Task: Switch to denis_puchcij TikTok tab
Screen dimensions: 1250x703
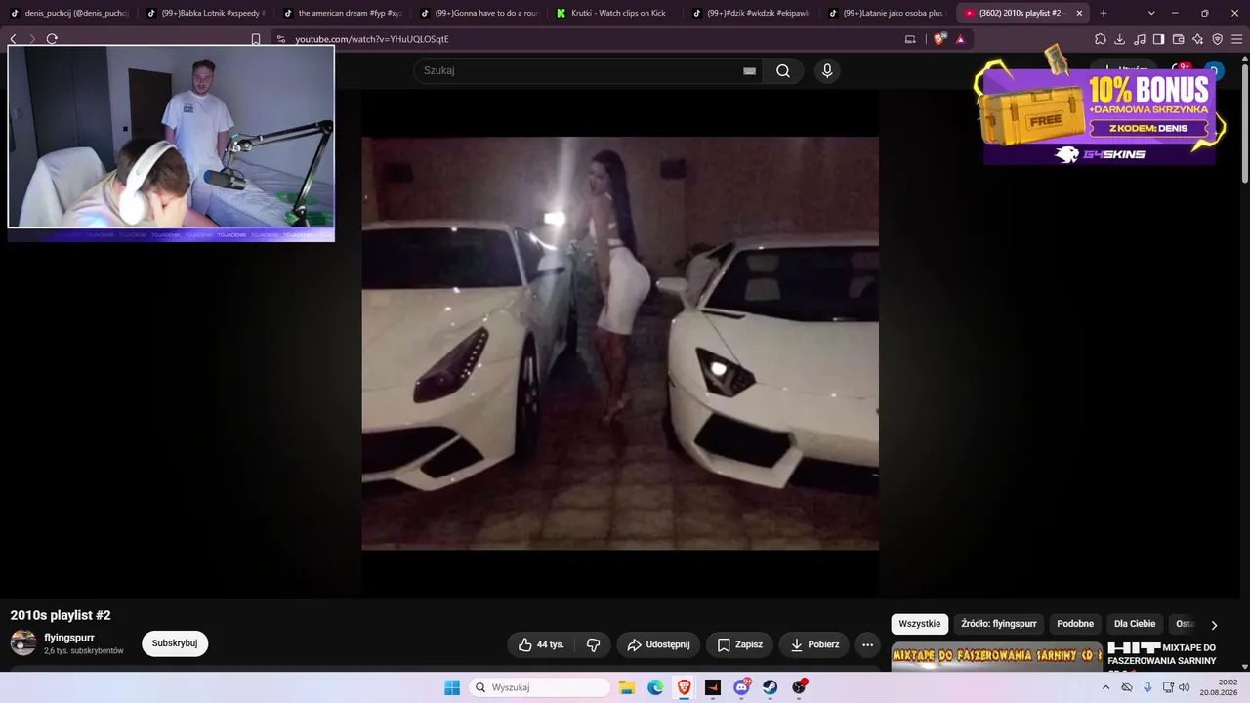Action: point(68,13)
